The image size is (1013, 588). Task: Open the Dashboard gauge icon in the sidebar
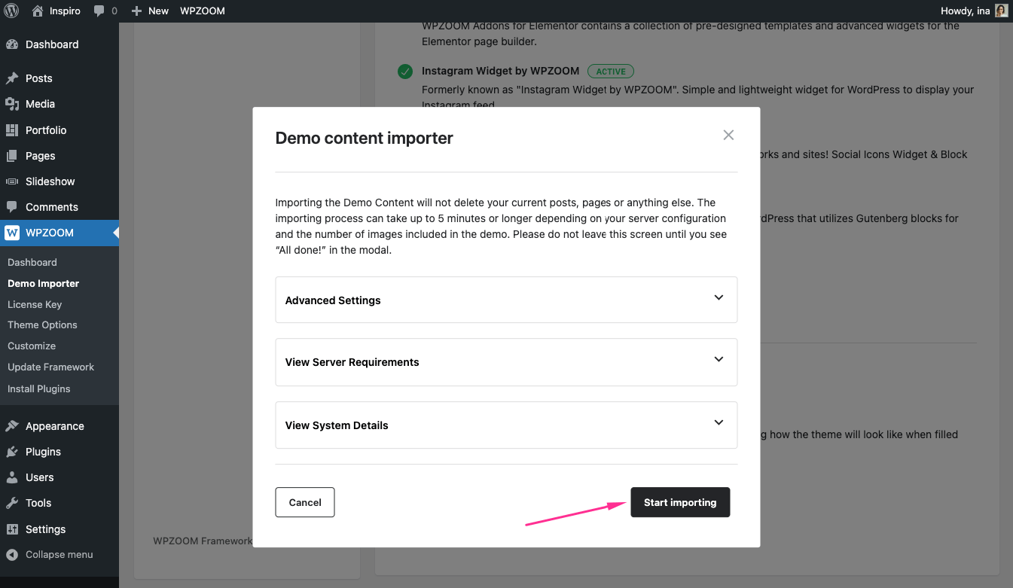[x=12, y=44]
